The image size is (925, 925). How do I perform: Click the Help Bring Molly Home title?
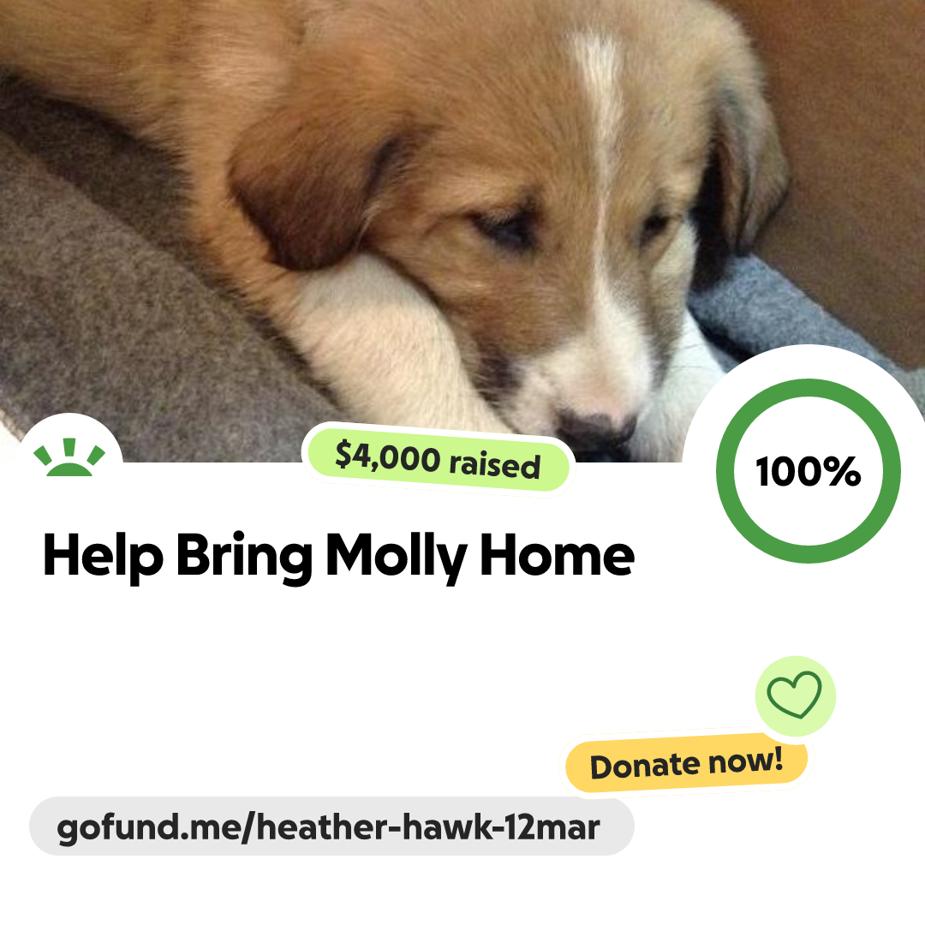338,556
